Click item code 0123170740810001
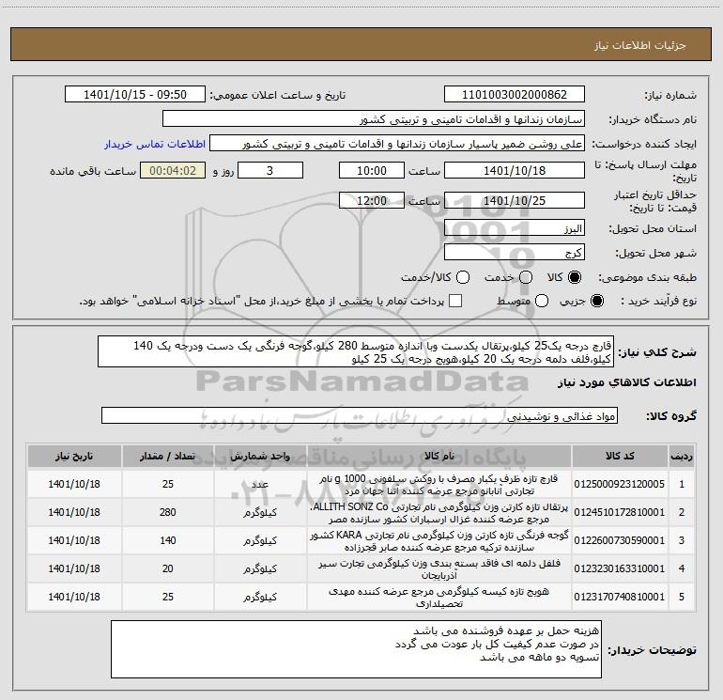This screenshot has width=723, height=700. (620, 597)
